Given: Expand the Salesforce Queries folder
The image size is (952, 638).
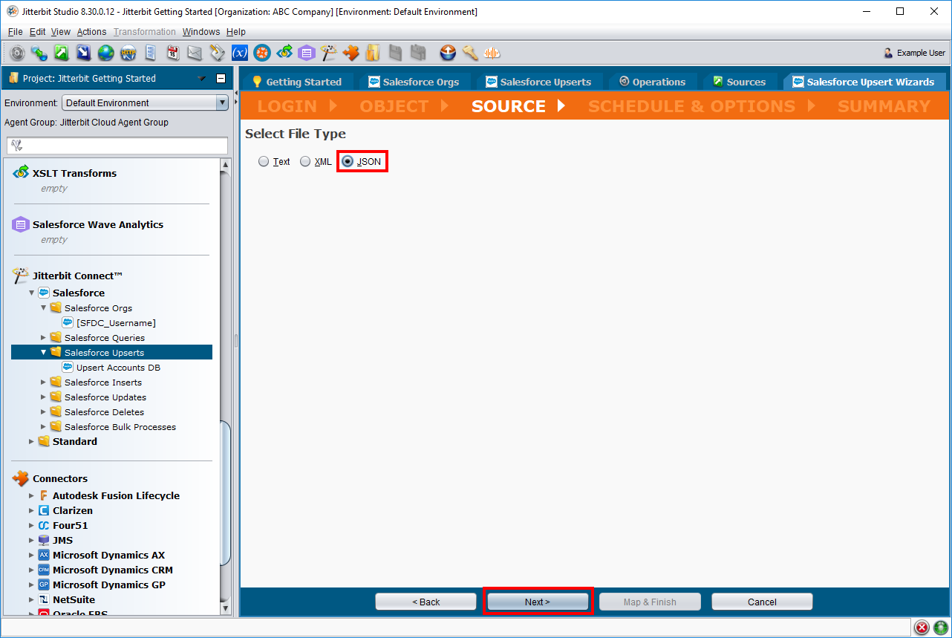Looking at the screenshot, I should point(43,338).
